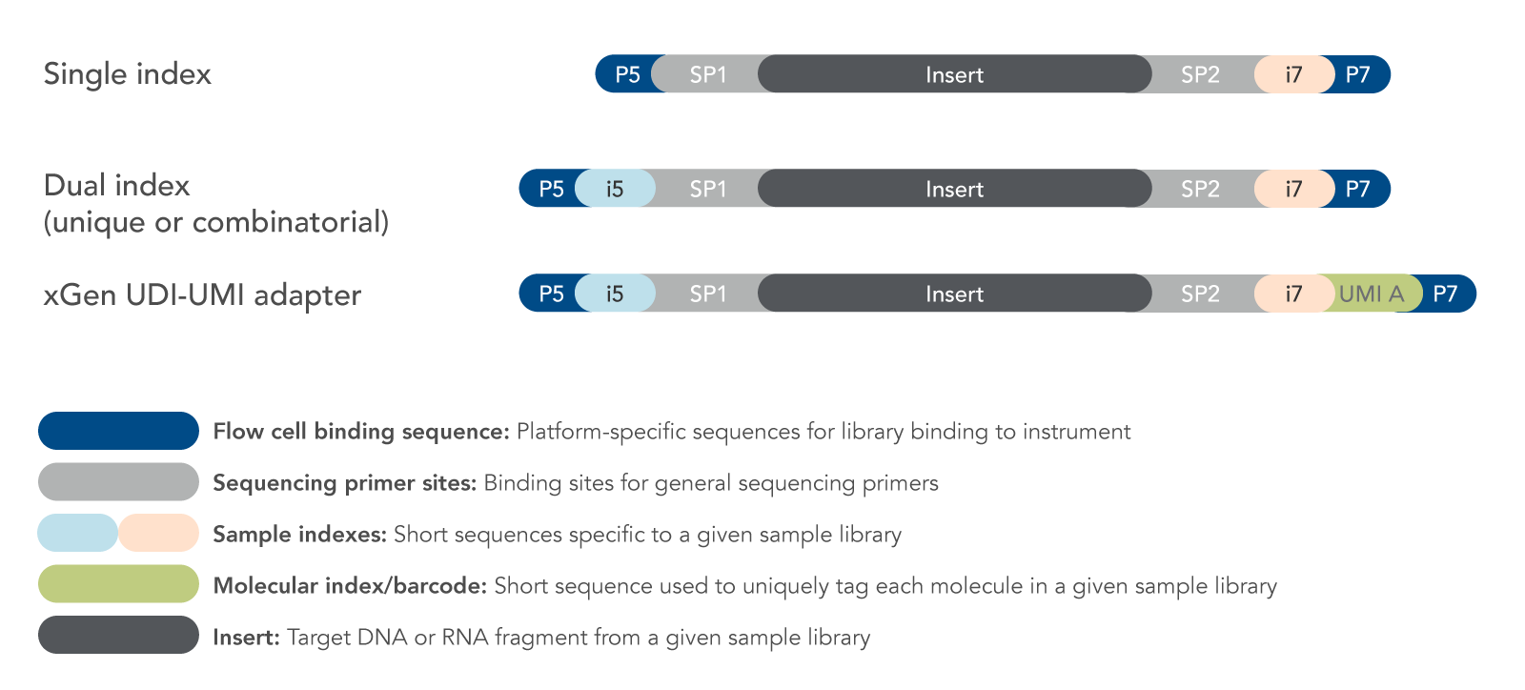Viewport: 1525px width, 690px height.
Task: Click the dark gray Insert legend swatch
Action: tap(118, 635)
